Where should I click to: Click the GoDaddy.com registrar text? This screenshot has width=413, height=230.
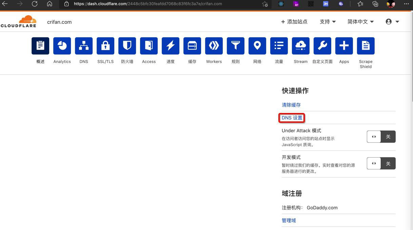click(x=322, y=208)
